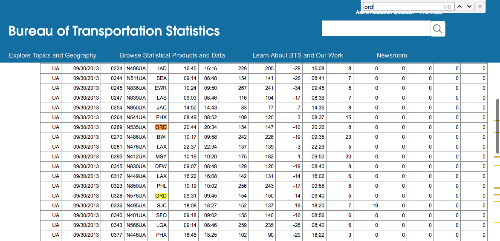
Task: Click destination cell LGA
Action: 162,225
